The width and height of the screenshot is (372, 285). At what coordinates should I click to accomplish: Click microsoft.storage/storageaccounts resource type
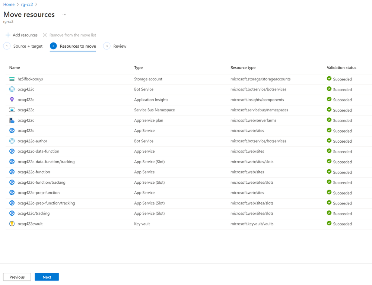pyautogui.click(x=260, y=79)
